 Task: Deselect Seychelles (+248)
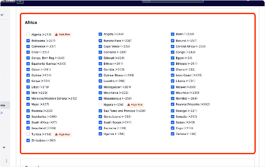pos(28,117)
